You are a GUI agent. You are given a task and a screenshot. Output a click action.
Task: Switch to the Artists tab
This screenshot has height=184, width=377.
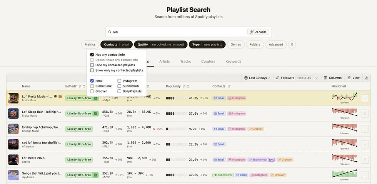pos(165,61)
